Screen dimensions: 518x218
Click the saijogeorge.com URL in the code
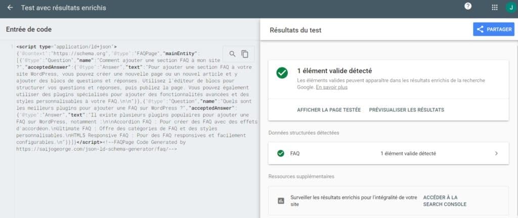pyautogui.click(x=97, y=149)
